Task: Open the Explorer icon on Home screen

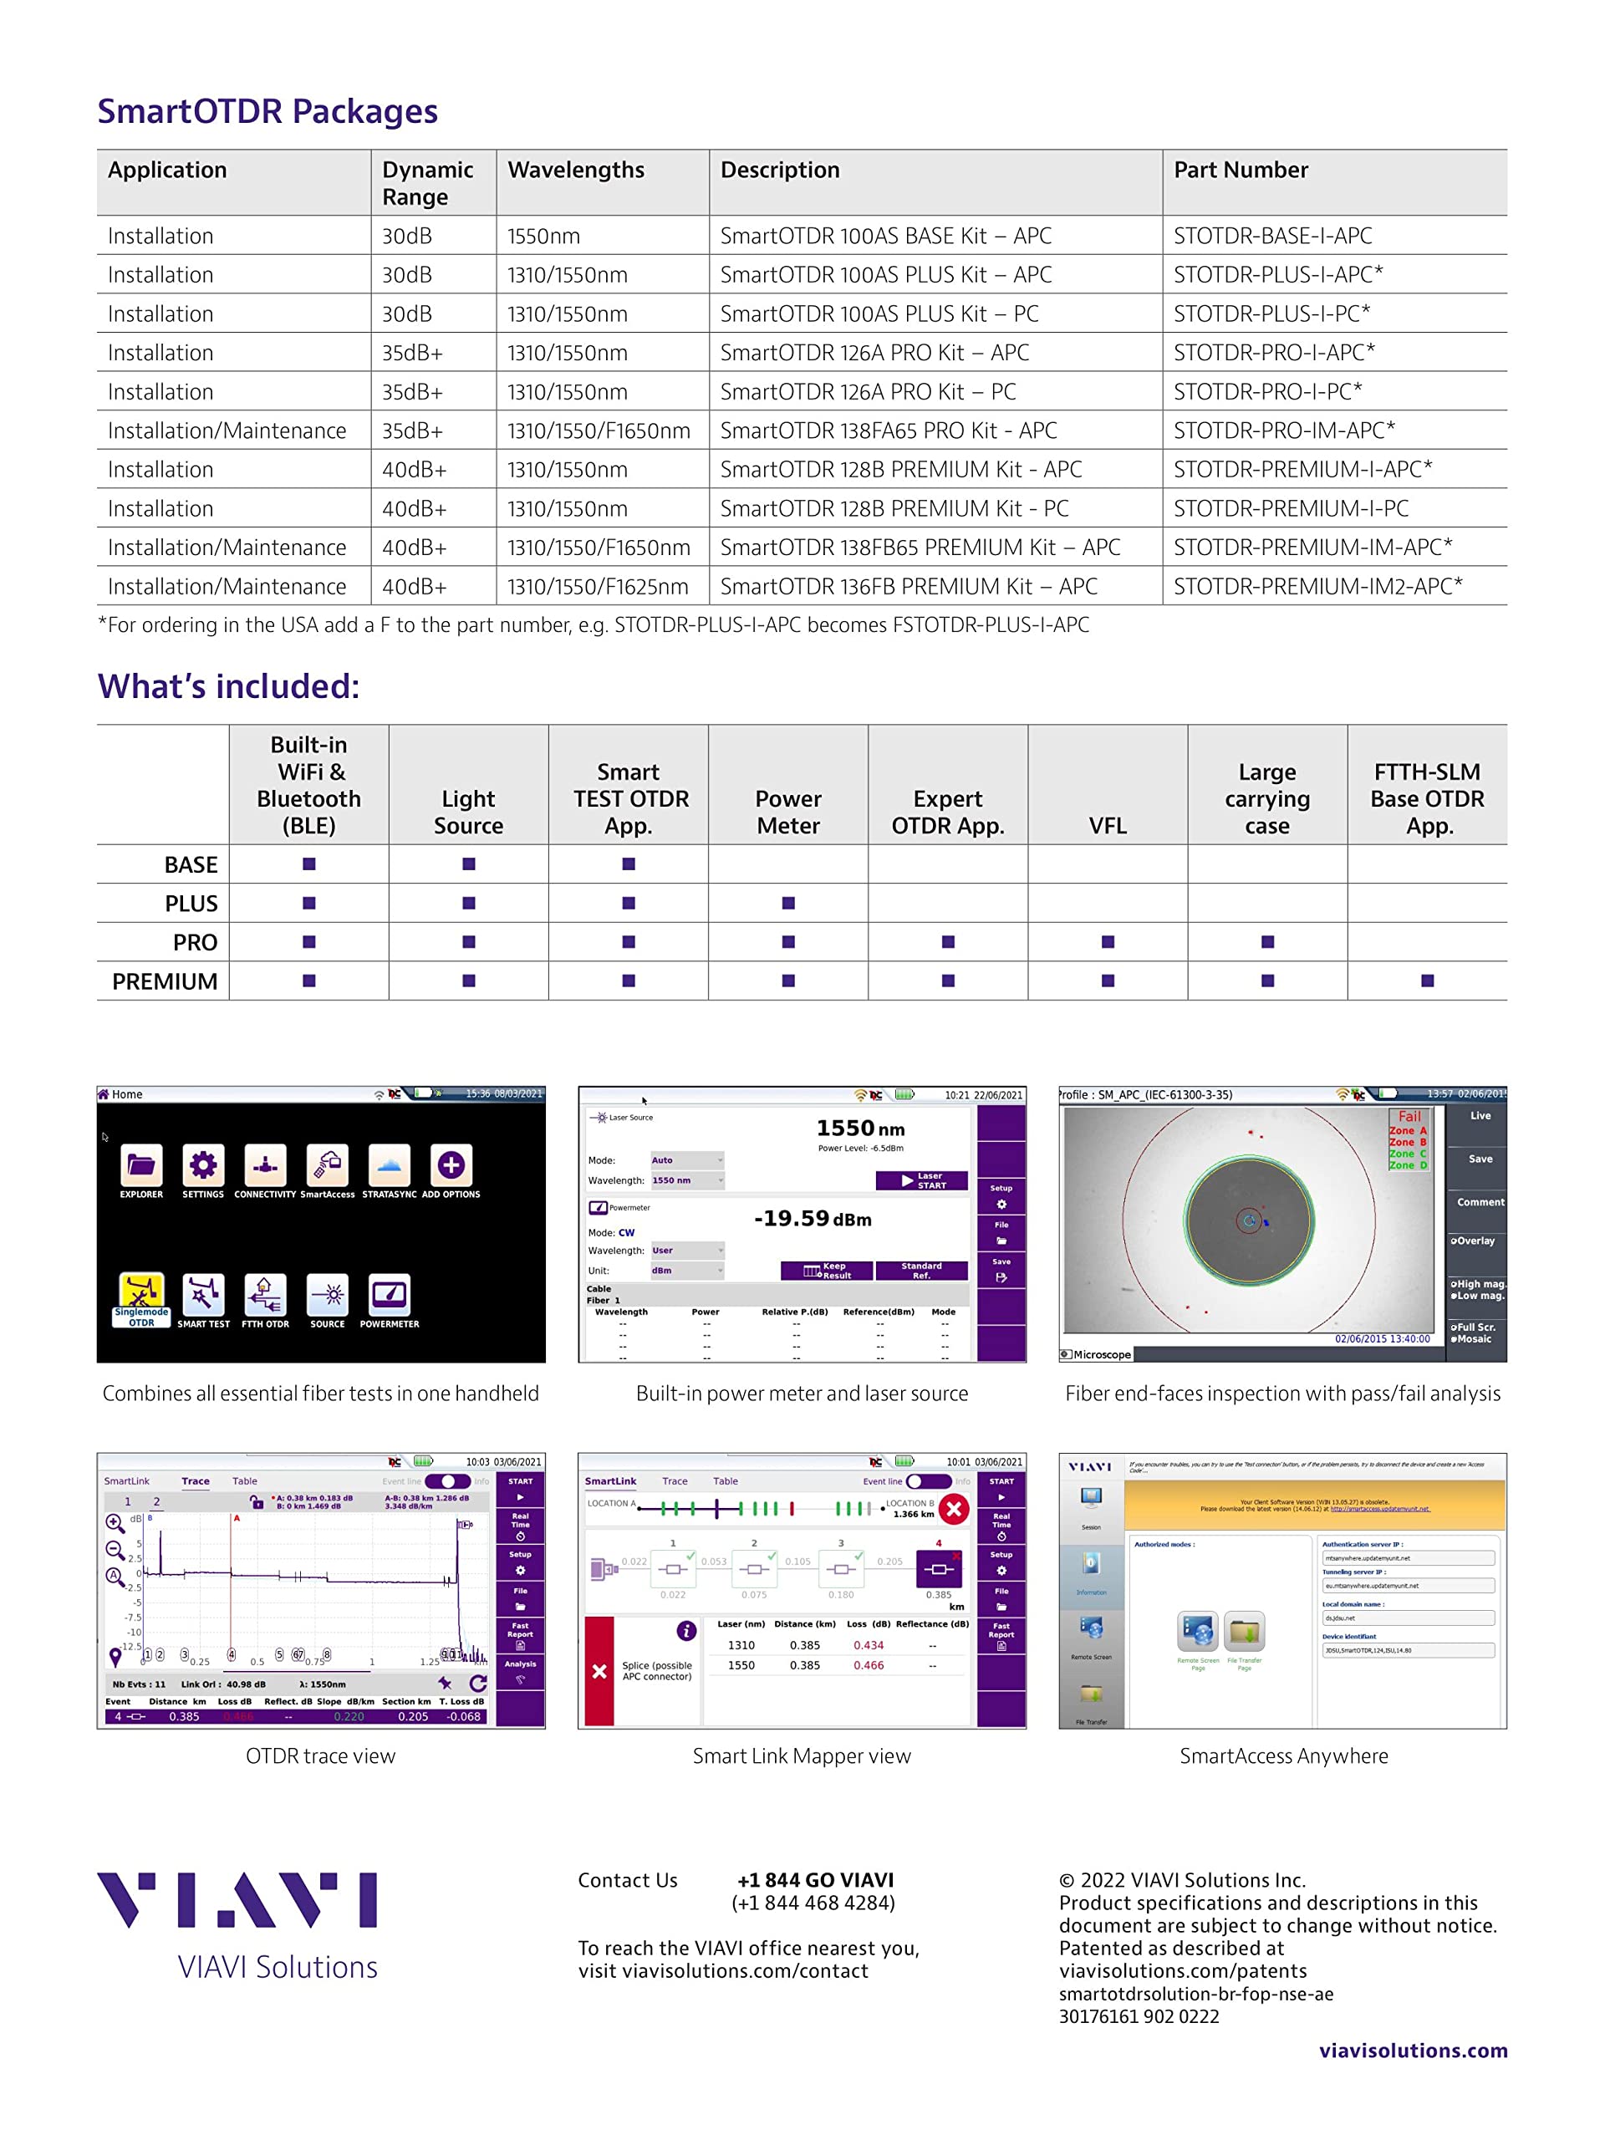Action: pyautogui.click(x=141, y=1164)
